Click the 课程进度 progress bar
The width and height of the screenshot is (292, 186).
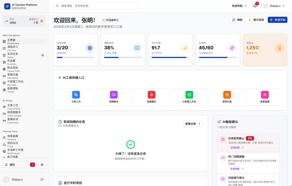(123, 58)
